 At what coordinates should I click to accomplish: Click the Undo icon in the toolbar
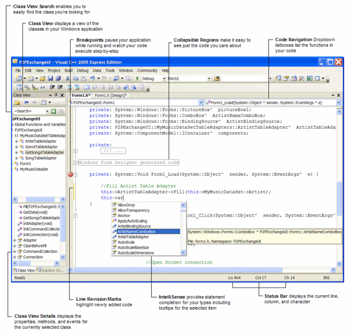[x=92, y=79]
